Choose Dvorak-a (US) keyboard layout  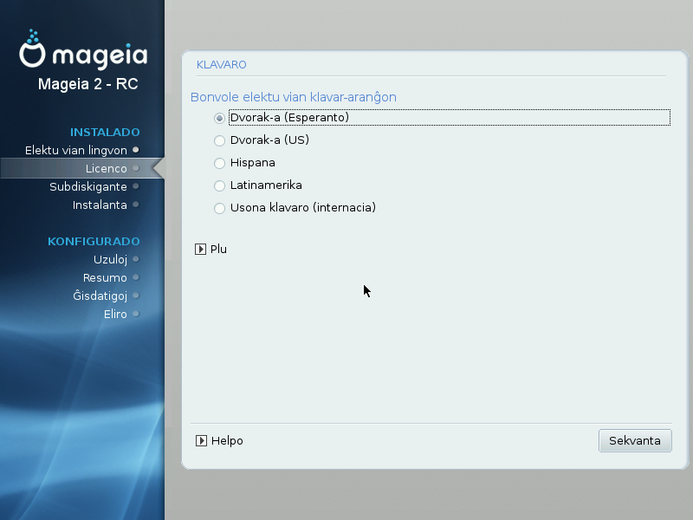coord(219,140)
